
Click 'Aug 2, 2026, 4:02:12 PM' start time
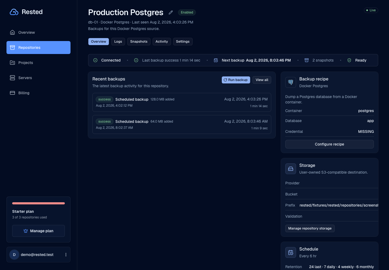[x=114, y=106]
